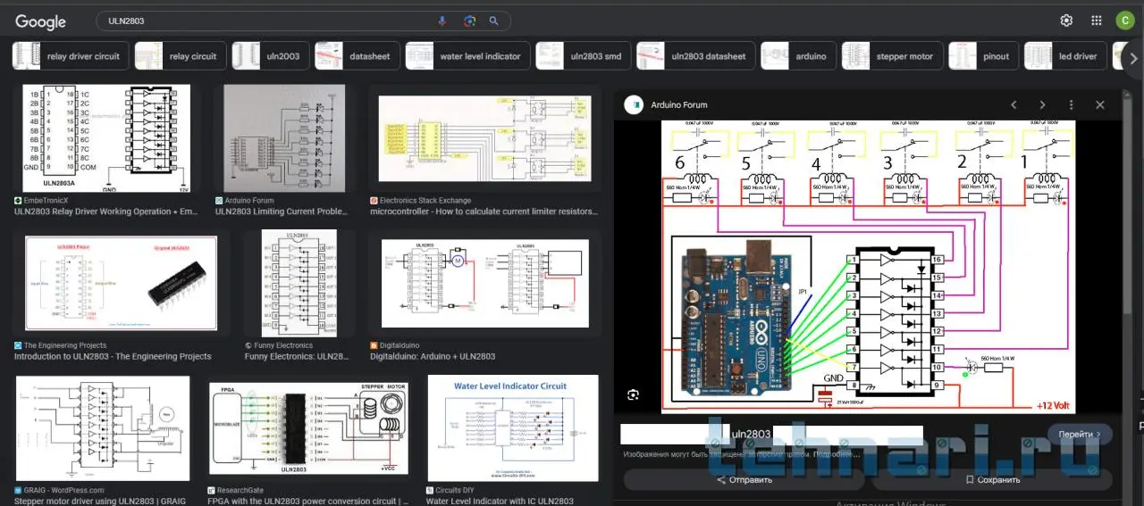Close the image preview panel
This screenshot has width=1144, height=506.
(1100, 105)
